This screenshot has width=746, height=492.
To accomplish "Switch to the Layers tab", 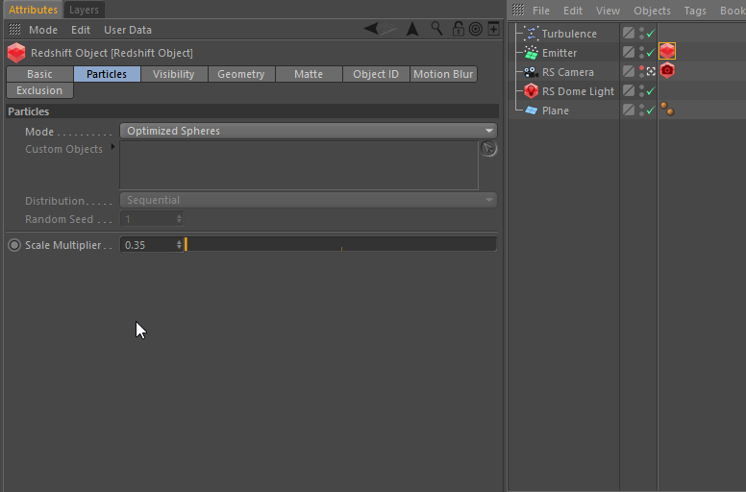I will [x=84, y=10].
